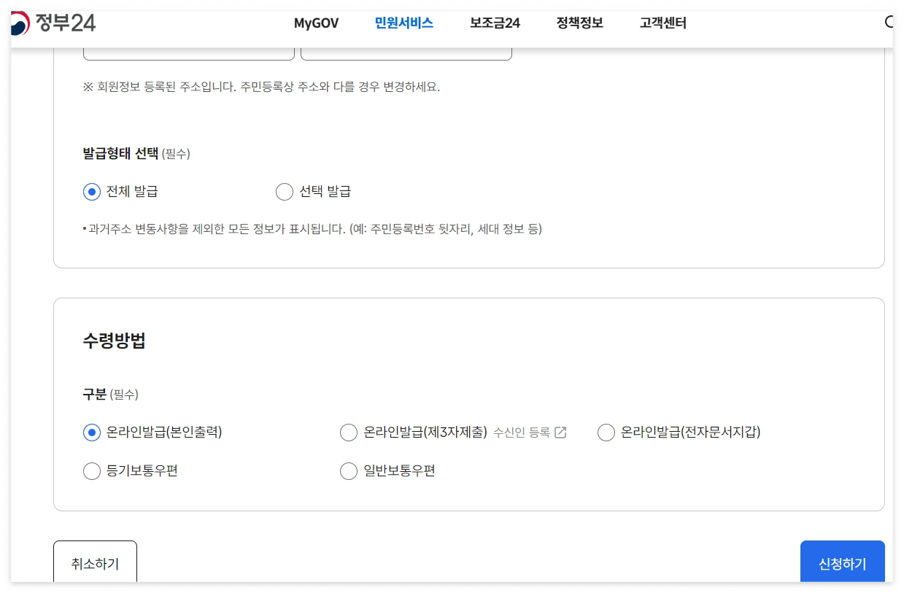Select 온라인발급(전자문서지갑) option
This screenshot has width=904, height=593.
click(606, 432)
